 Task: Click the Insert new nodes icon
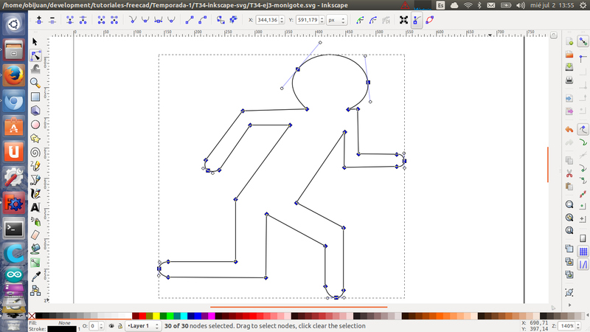coord(38,21)
